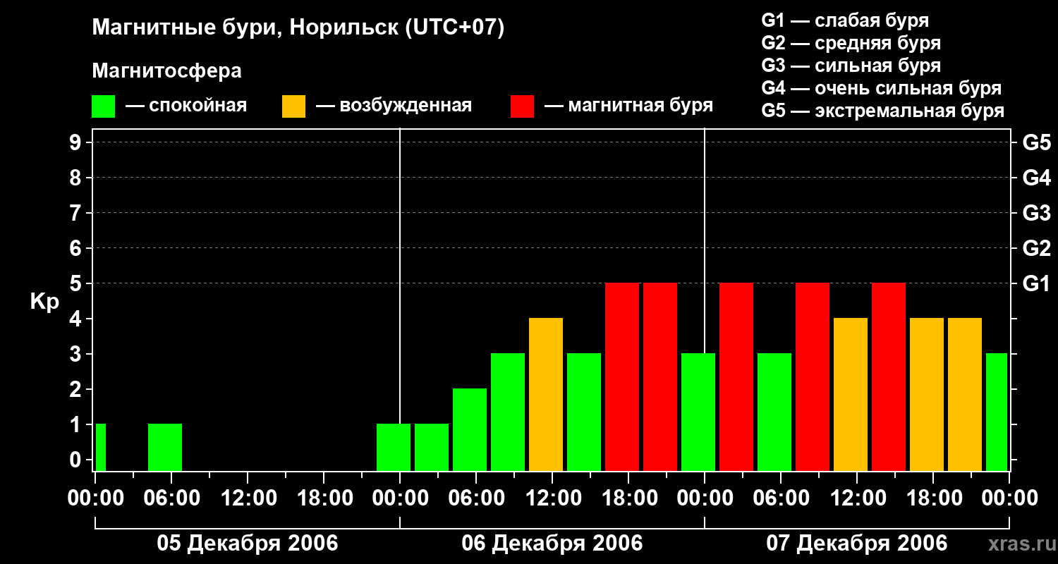Click the '— возбужденная' legend label
1058x564 pixels.
tap(394, 106)
